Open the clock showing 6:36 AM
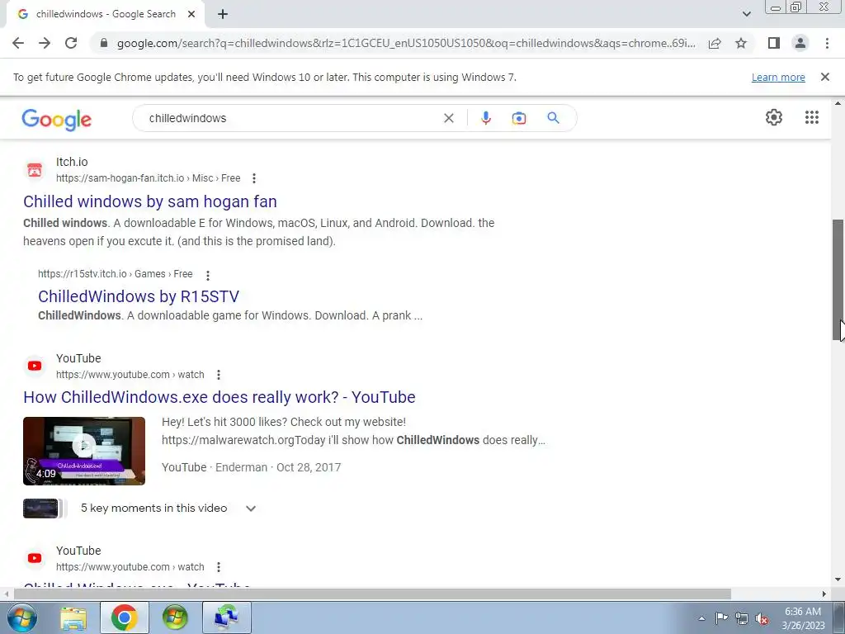The image size is (845, 634). 803,617
